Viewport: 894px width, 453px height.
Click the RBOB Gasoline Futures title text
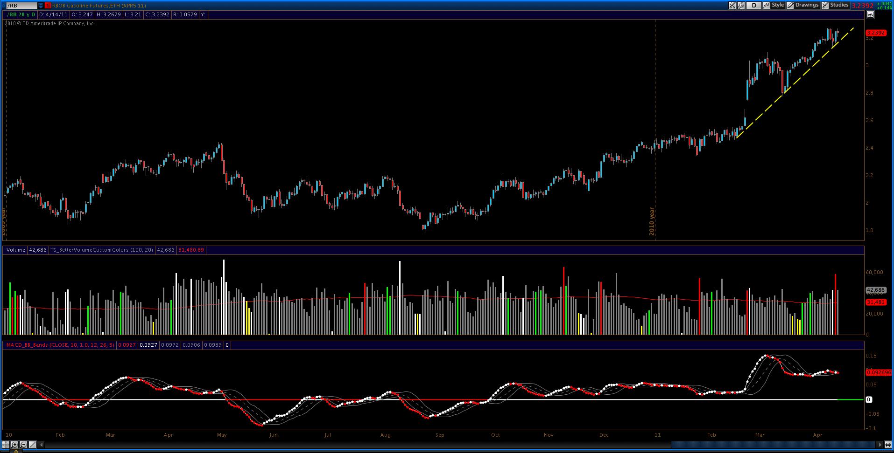[x=99, y=6]
